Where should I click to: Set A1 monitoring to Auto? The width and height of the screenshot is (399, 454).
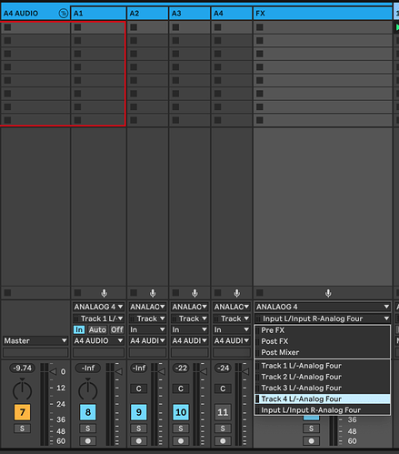coord(97,329)
